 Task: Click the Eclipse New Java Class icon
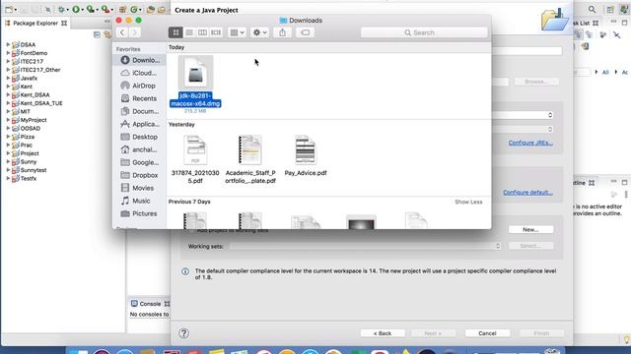(x=134, y=9)
